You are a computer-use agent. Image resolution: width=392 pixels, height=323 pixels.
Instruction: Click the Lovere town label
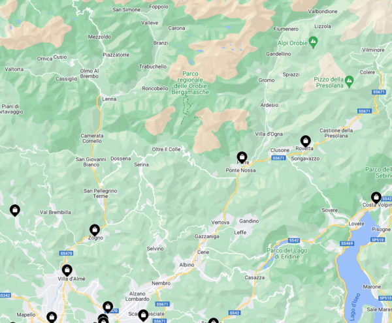click(356, 224)
